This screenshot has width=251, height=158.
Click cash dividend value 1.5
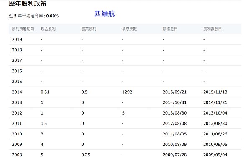(x=44, y=123)
